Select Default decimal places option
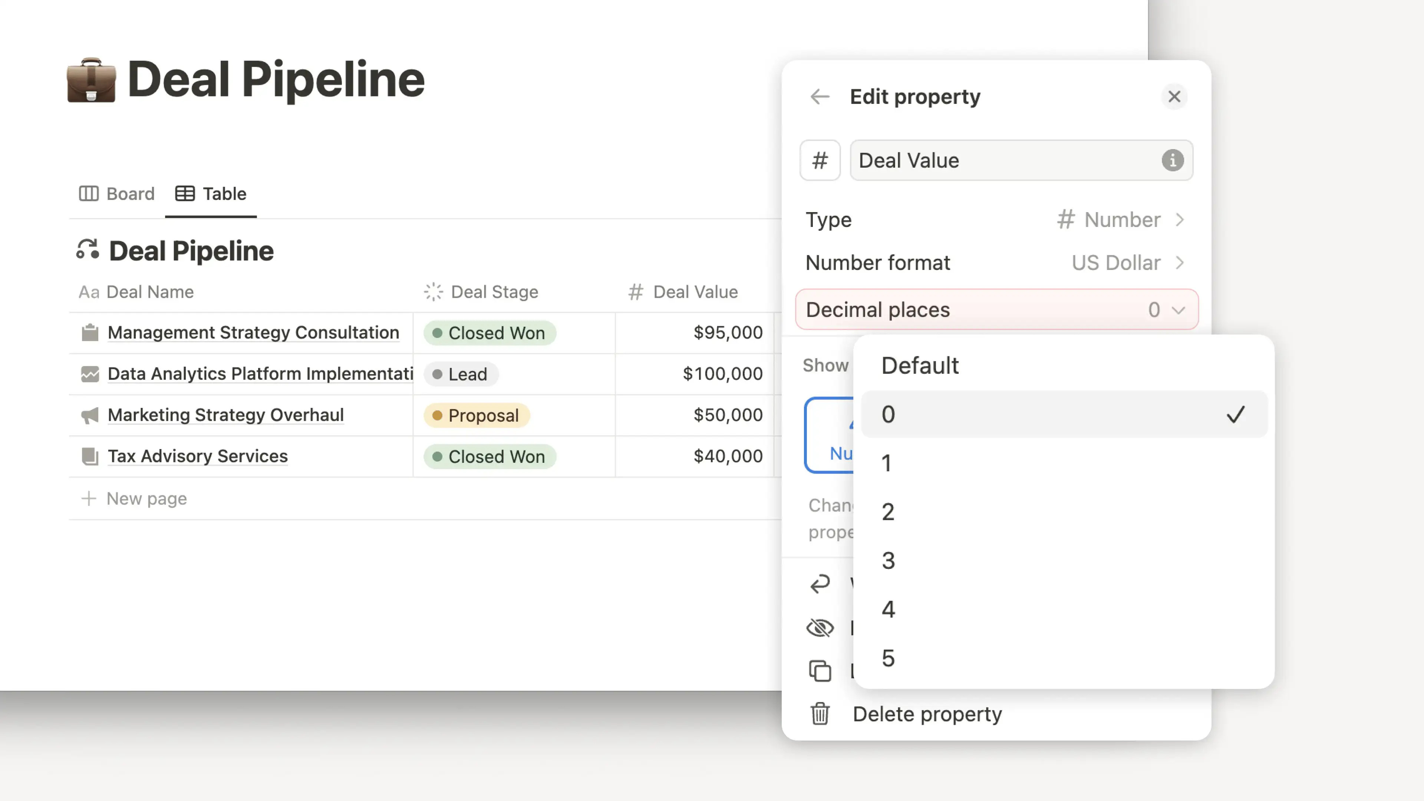This screenshot has width=1424, height=801. [1064, 365]
